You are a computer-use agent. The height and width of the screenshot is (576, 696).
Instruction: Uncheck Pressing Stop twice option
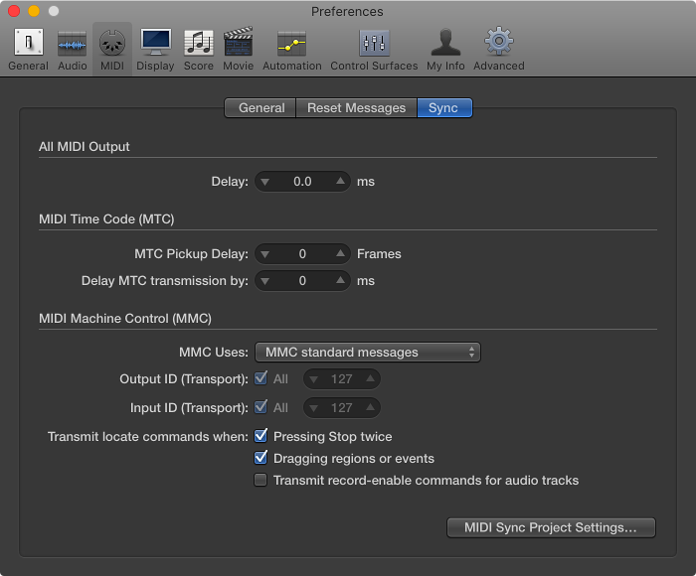(261, 436)
